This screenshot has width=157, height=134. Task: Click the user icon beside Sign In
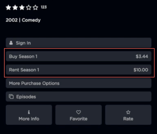[11, 43]
